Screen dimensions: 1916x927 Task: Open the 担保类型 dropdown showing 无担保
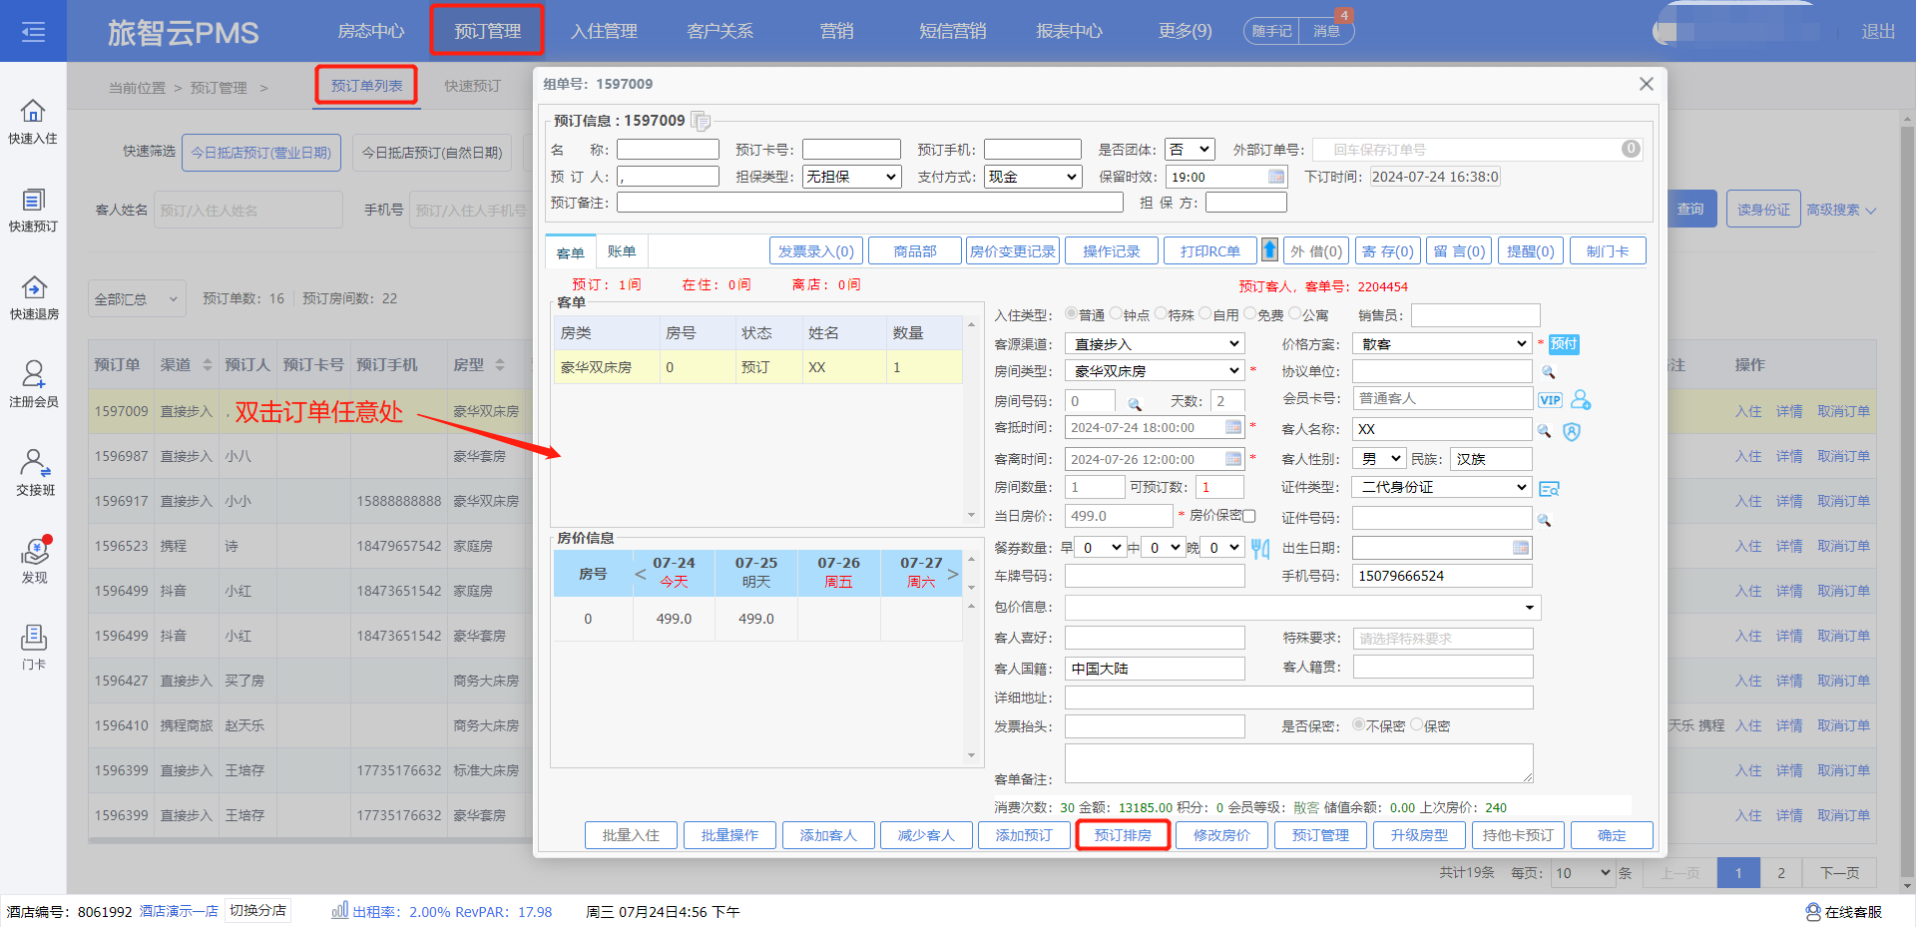tap(851, 177)
